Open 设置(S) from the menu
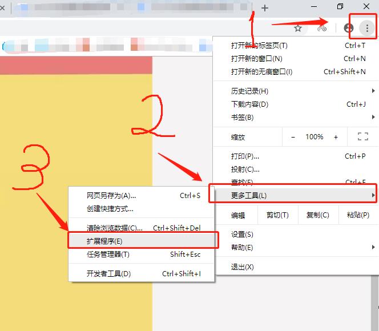379x331 pixels. pos(242,235)
